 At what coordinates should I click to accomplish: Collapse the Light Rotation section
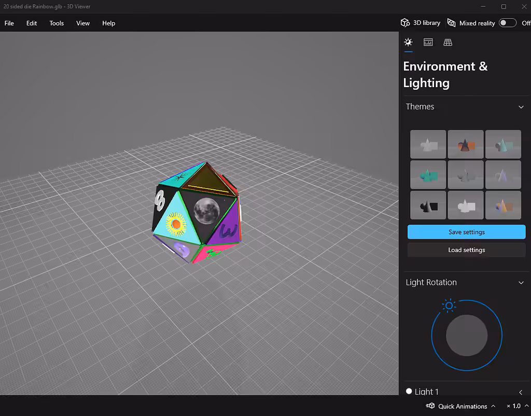click(521, 283)
